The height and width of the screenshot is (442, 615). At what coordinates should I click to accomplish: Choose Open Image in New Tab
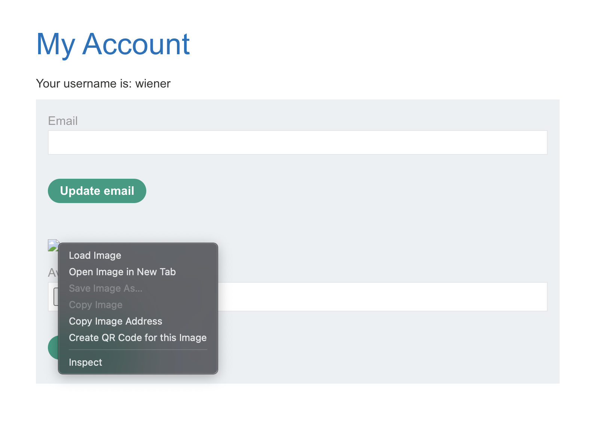(122, 272)
